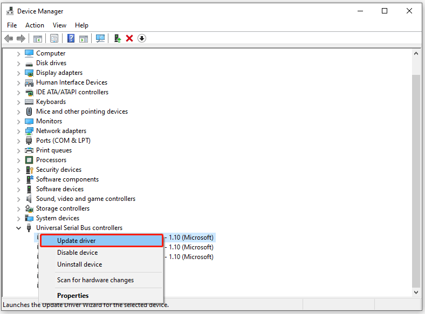Viewport: 425px width, 314px height.
Task: Open the Action menu
Action: point(35,25)
